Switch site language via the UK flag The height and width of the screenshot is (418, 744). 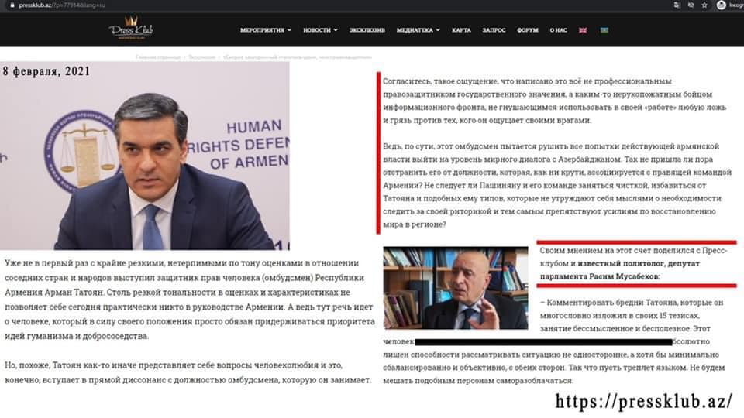tap(582, 30)
